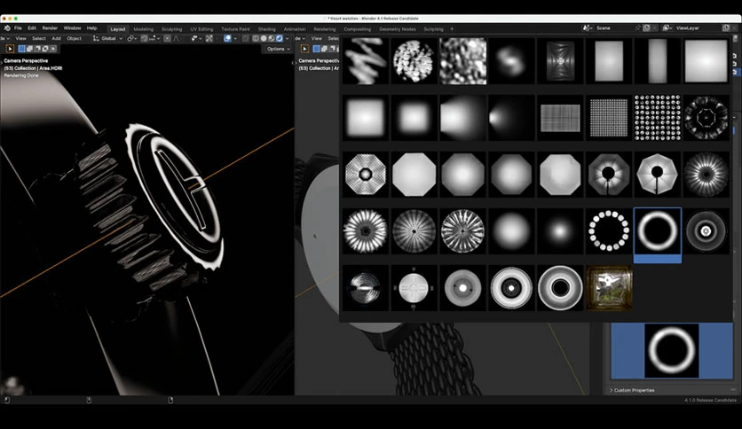This screenshot has height=429, width=742.
Task: Toggle proportional editing in left viewport
Action: pyautogui.click(x=167, y=38)
